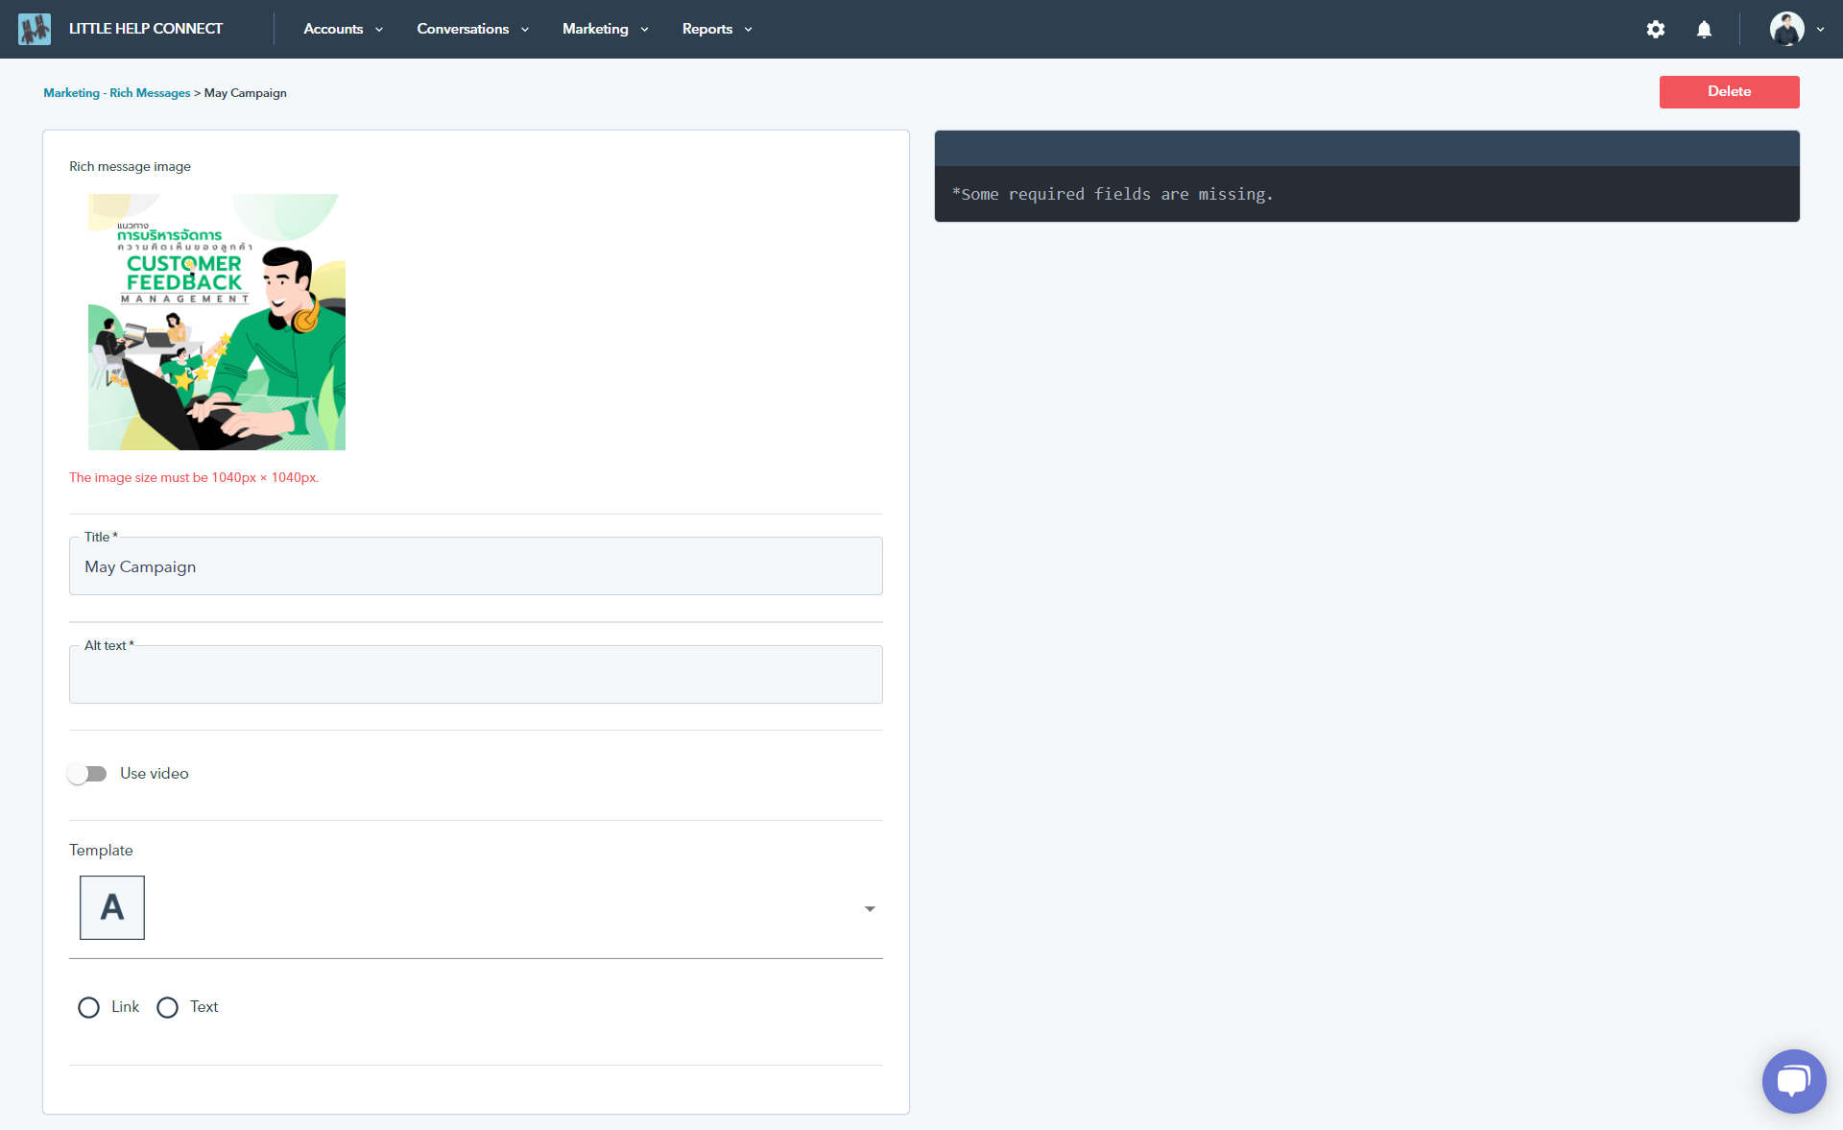Click the Title field with May Campaign
This screenshot has height=1130, width=1843.
pos(476,565)
